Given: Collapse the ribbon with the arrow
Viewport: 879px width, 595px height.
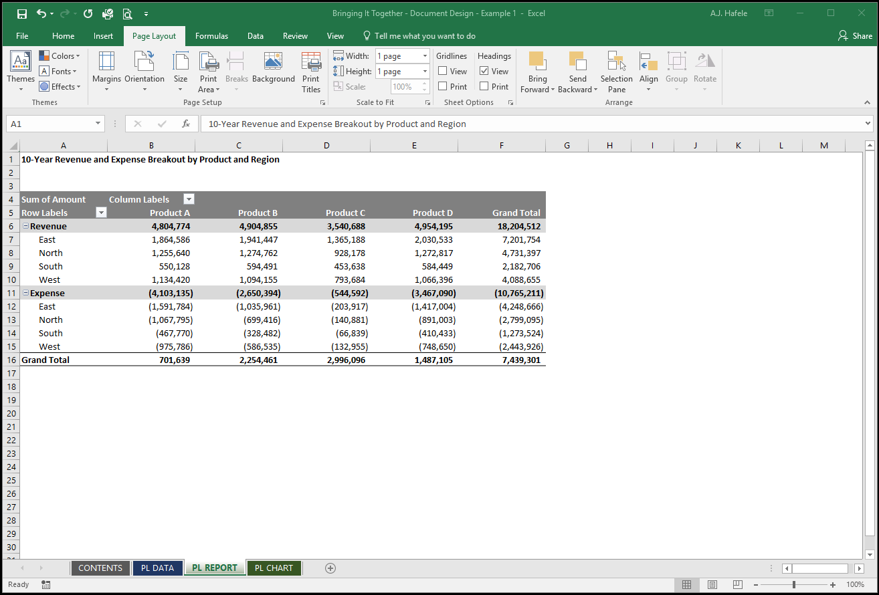Looking at the screenshot, I should tap(868, 103).
